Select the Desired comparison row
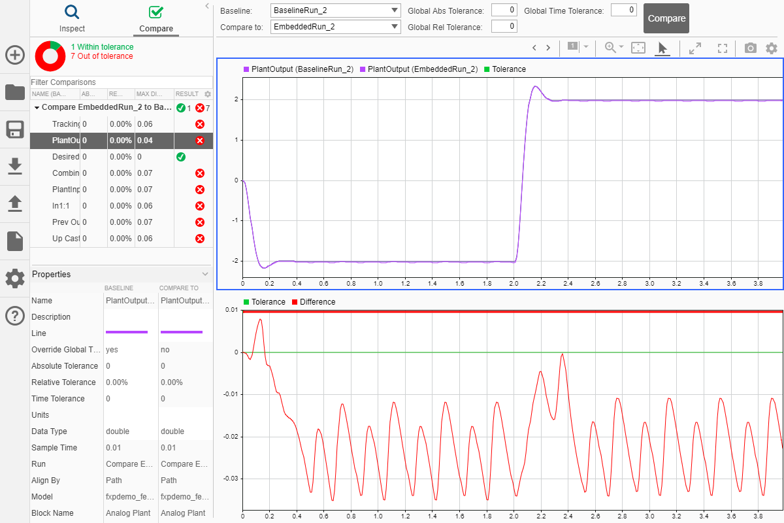The width and height of the screenshot is (784, 523). (x=122, y=157)
